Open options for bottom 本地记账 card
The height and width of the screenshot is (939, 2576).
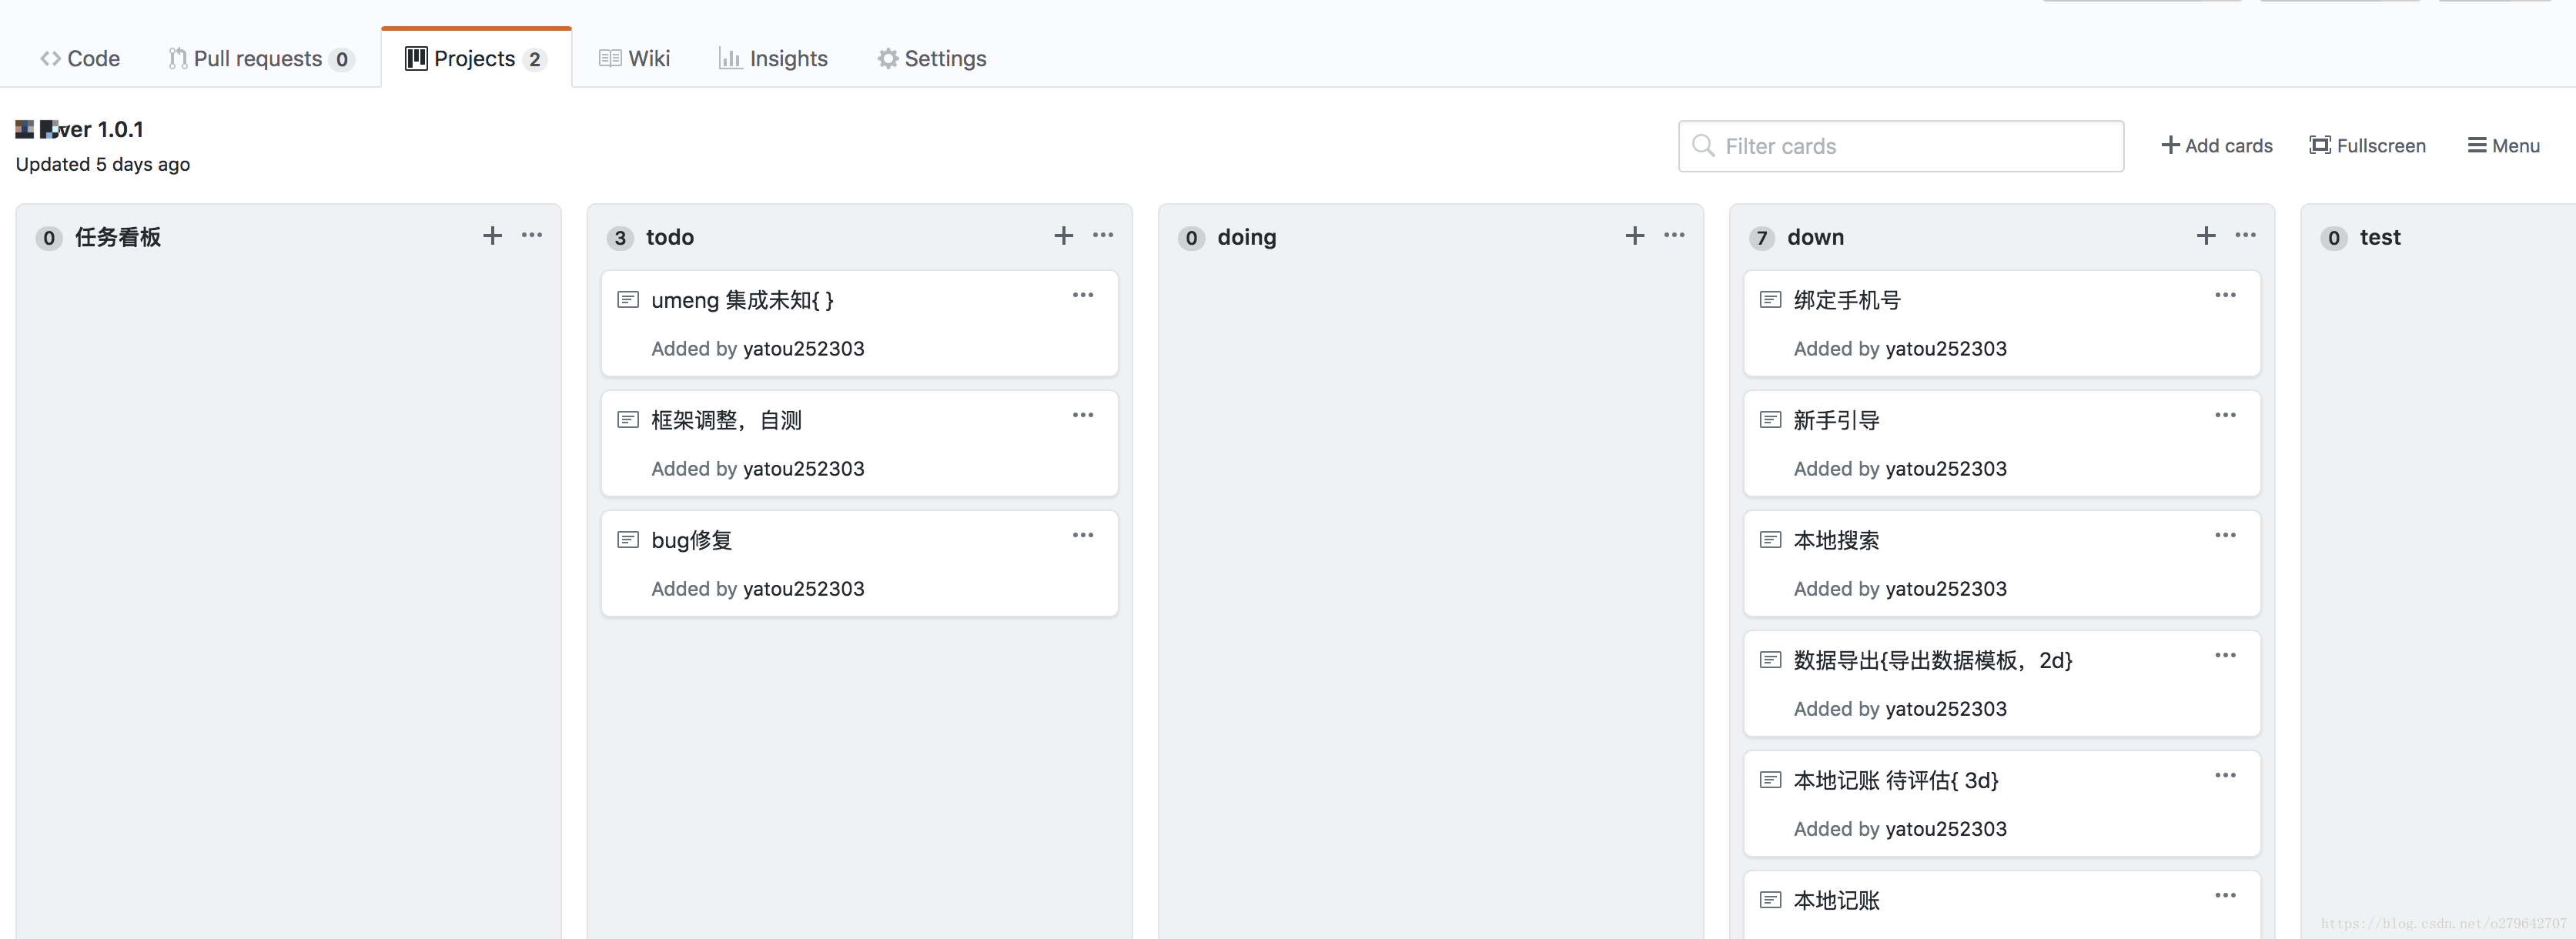2225,895
